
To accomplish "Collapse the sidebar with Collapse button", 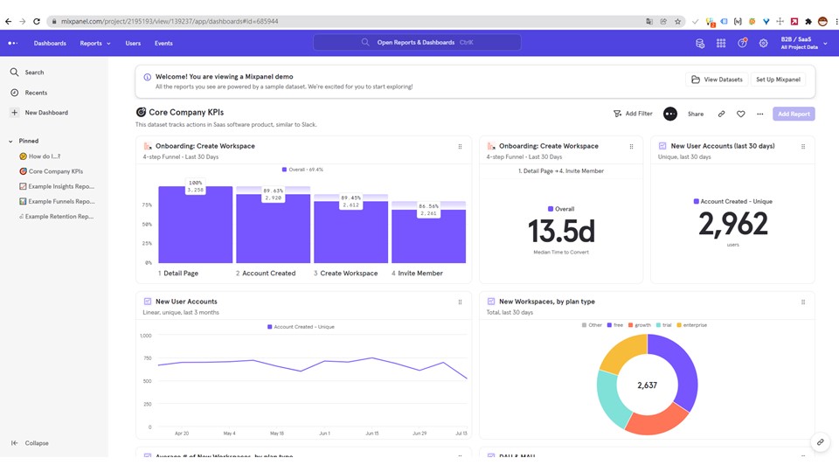I will tap(30, 443).
